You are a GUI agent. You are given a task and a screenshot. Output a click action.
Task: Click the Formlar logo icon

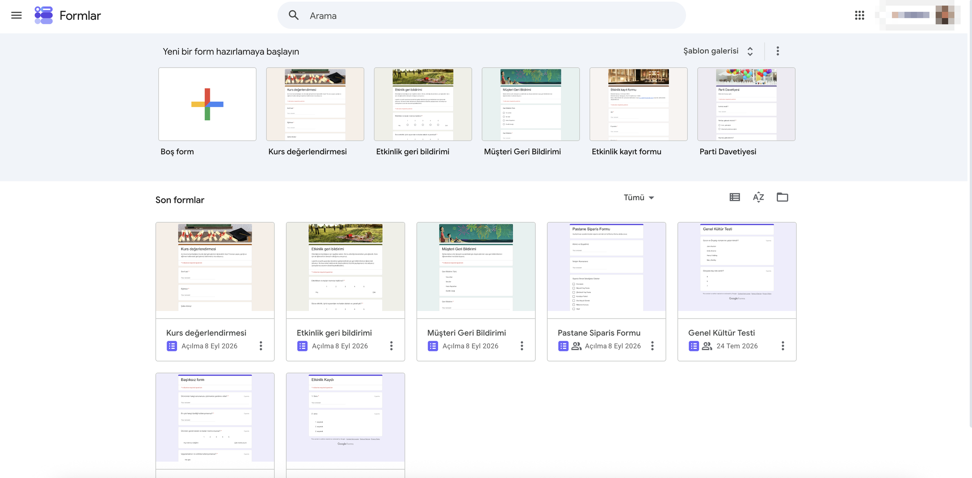point(44,16)
